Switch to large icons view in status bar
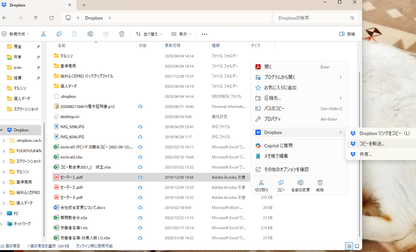 tap(357, 246)
